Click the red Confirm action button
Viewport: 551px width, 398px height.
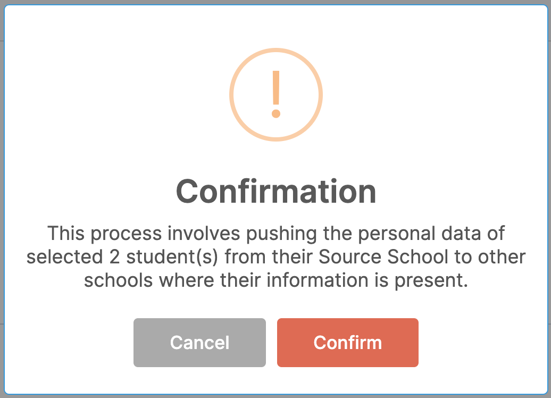click(347, 343)
